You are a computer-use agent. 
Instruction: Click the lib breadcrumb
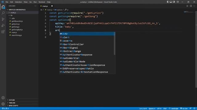pos(41,10)
